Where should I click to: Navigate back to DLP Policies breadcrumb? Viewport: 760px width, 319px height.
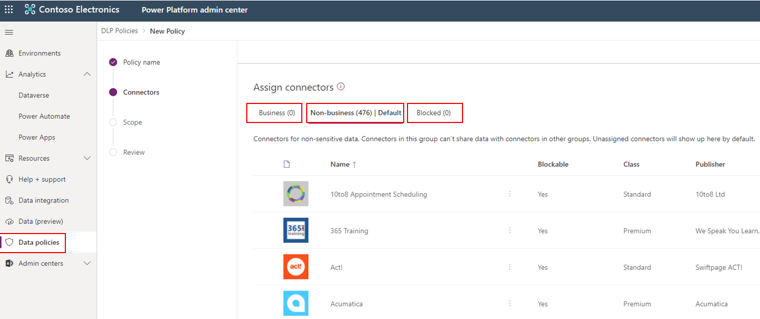[x=119, y=31]
